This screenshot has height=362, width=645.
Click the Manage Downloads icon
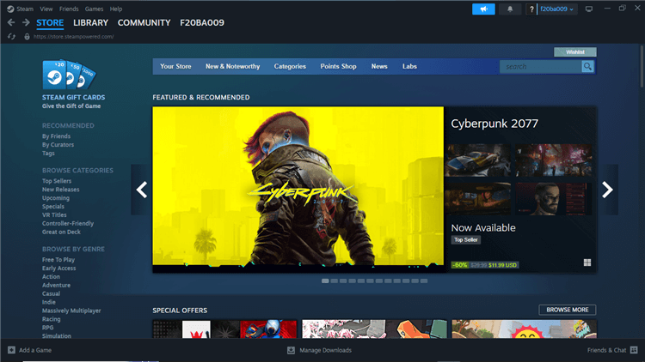coord(291,350)
